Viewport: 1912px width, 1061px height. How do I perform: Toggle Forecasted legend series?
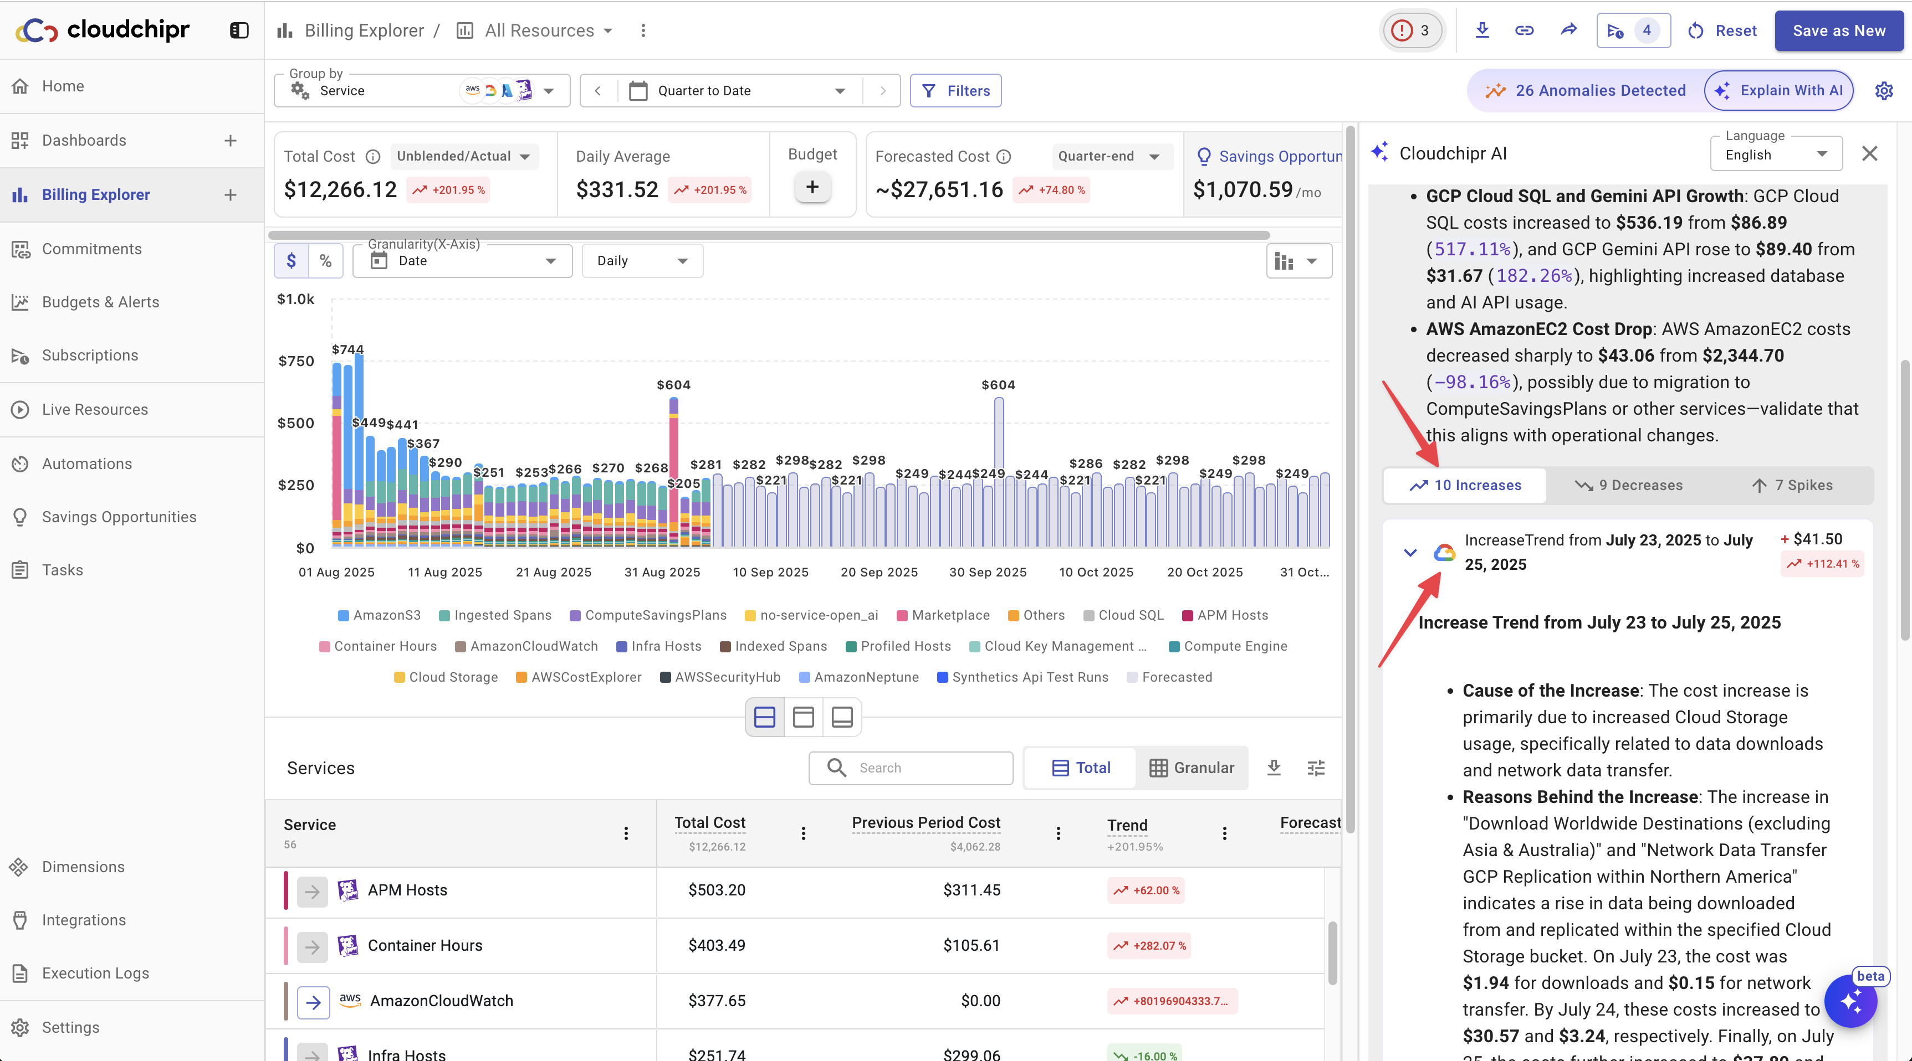[x=1169, y=678]
